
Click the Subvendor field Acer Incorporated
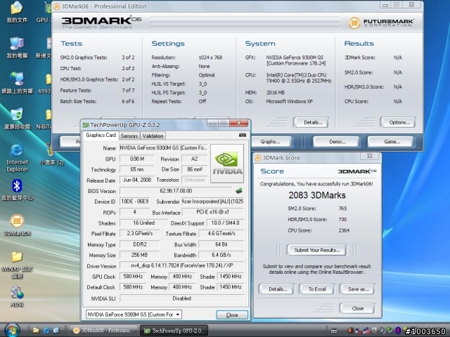pos(212,201)
